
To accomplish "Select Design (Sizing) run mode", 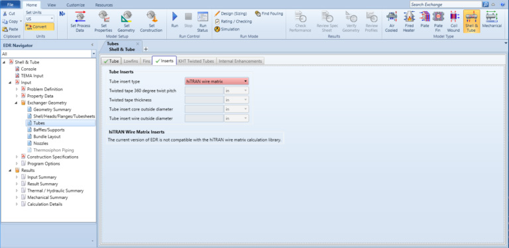I will (x=231, y=14).
